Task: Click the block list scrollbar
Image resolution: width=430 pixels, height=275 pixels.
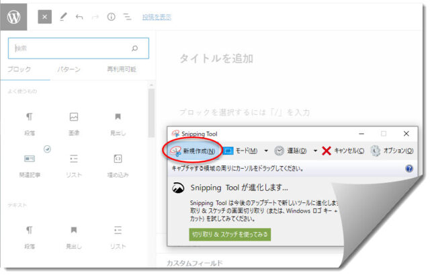Action: [x=151, y=112]
